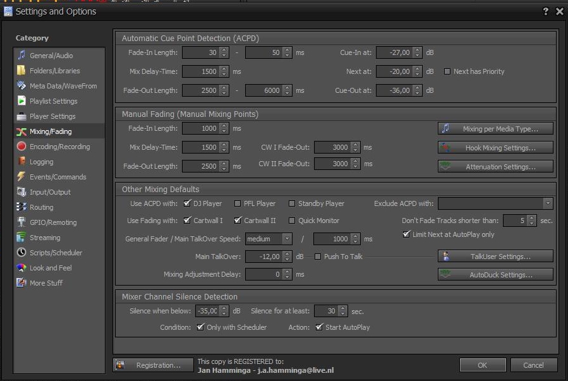Toggle Start AutoPlay action checkbox
Image resolution: width=568 pixels, height=381 pixels.
click(319, 327)
